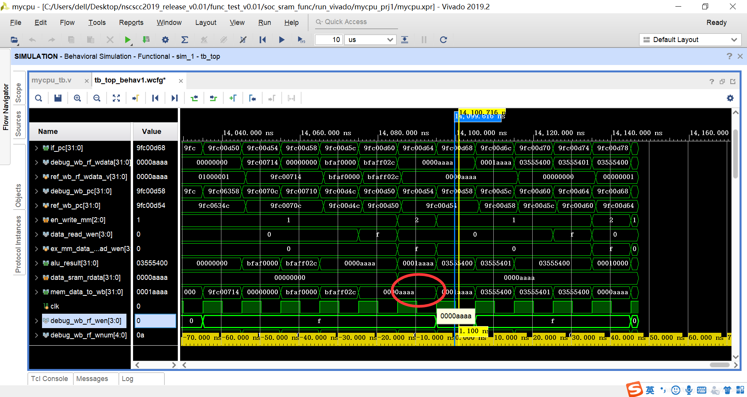
Task: Click the Quick Access search field
Action: 356,22
